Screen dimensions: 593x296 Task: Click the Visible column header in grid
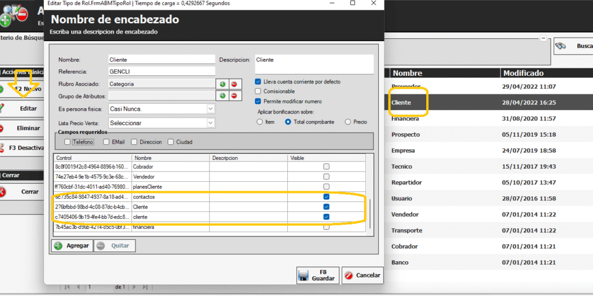pyautogui.click(x=296, y=158)
